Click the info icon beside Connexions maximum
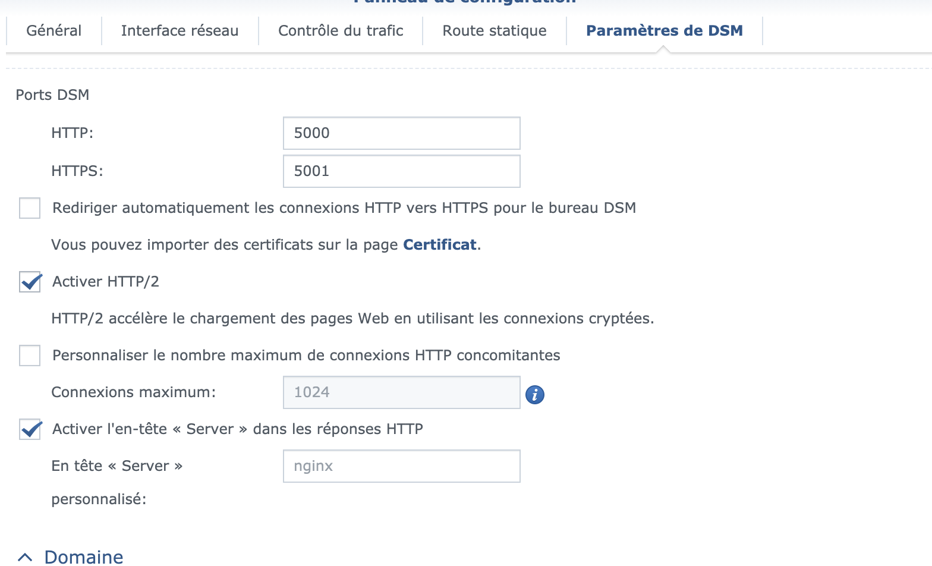The image size is (932, 566). [x=535, y=394]
